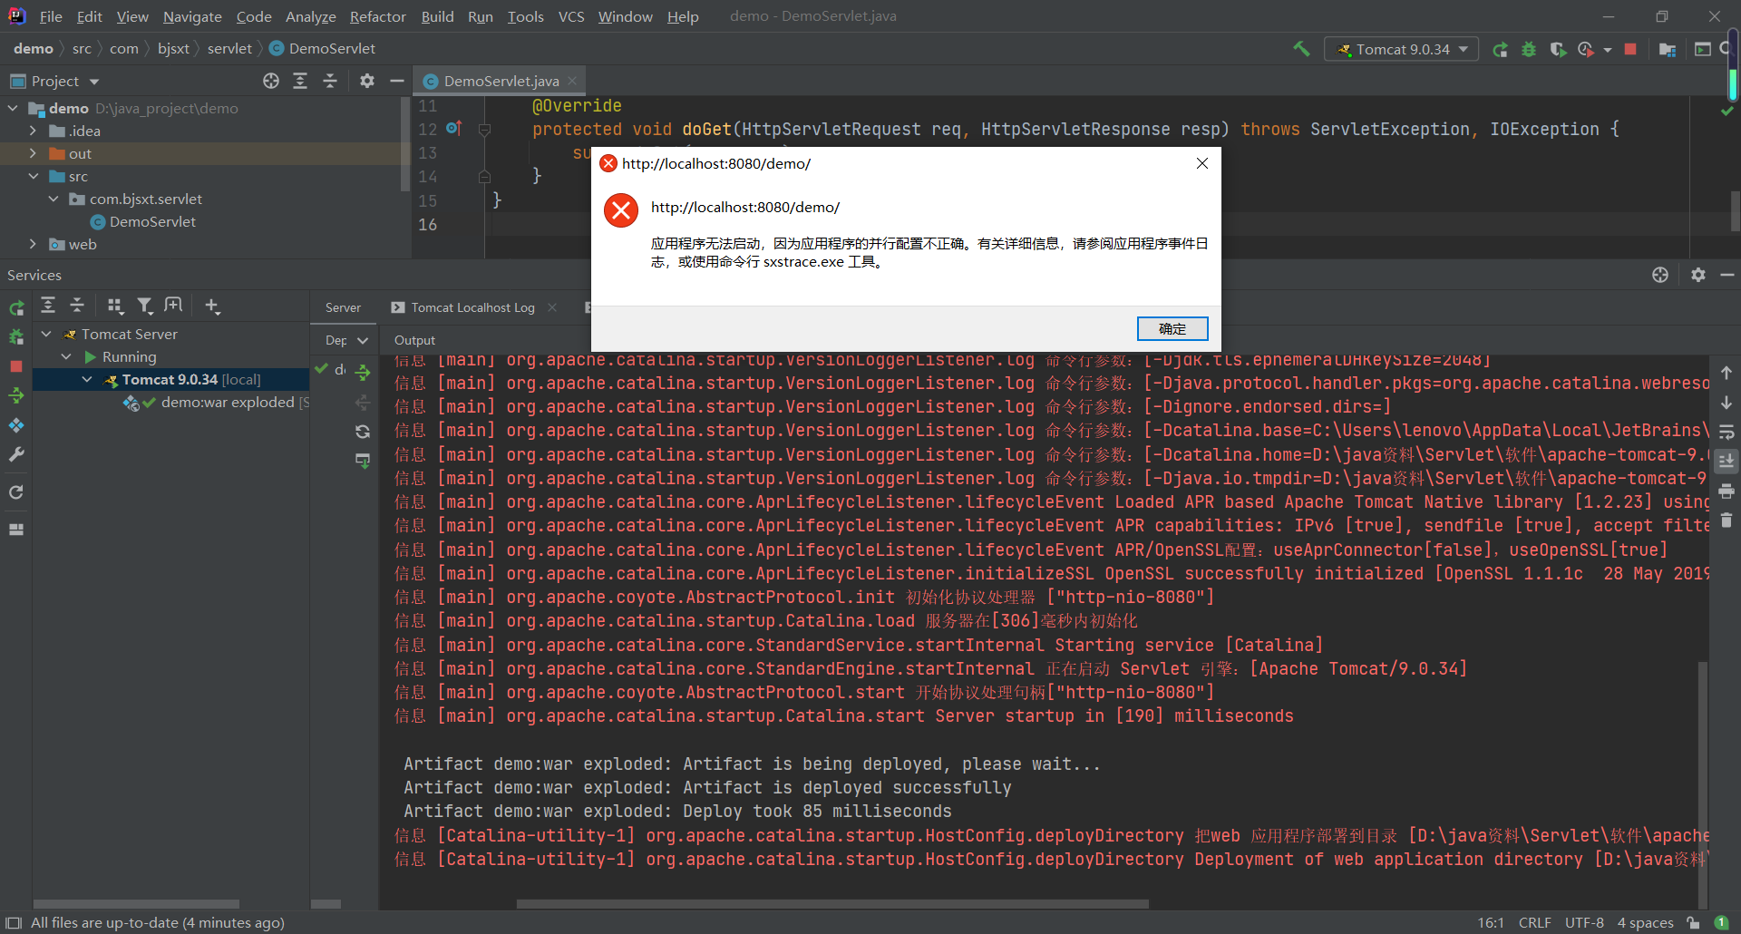
Task: Expand the web folder
Action: [33, 244]
